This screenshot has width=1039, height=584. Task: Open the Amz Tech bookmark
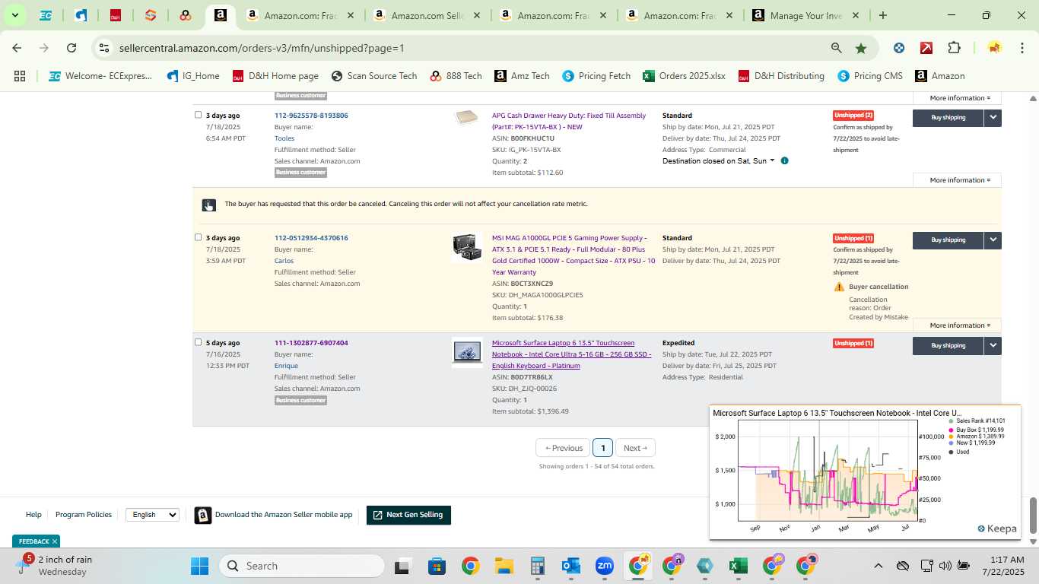522,76
